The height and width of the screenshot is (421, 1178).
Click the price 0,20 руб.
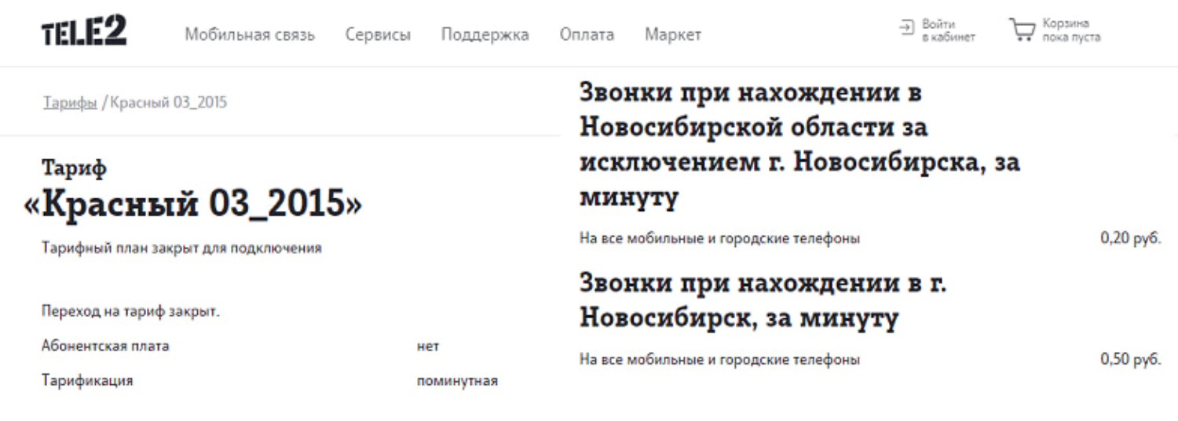(x=1131, y=238)
